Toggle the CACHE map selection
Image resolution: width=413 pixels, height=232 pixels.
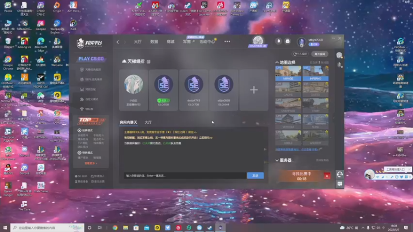tap(288, 89)
